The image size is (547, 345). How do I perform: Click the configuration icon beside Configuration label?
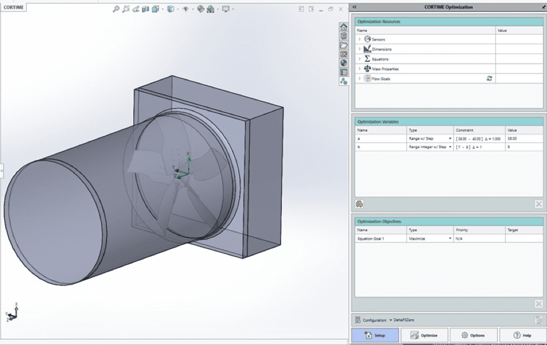(x=358, y=320)
